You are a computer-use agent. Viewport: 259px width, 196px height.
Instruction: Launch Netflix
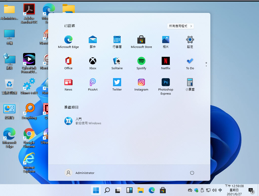coord(166,63)
